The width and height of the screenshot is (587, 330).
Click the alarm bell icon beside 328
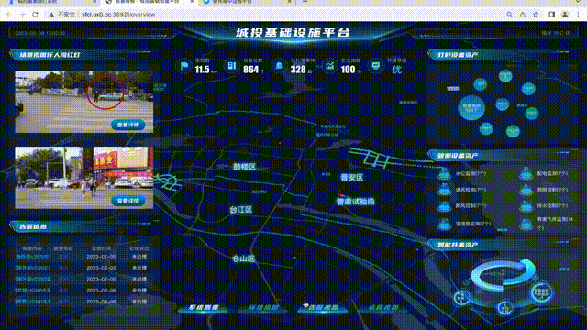[279, 66]
